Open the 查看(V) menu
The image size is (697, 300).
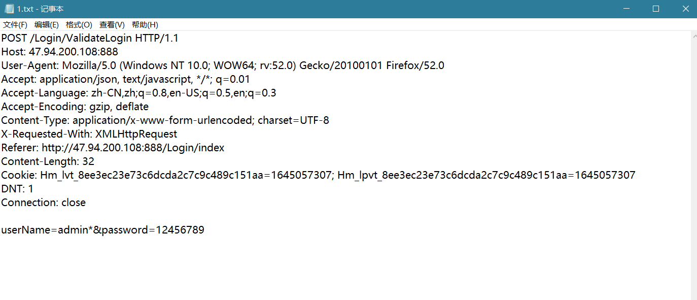(112, 25)
